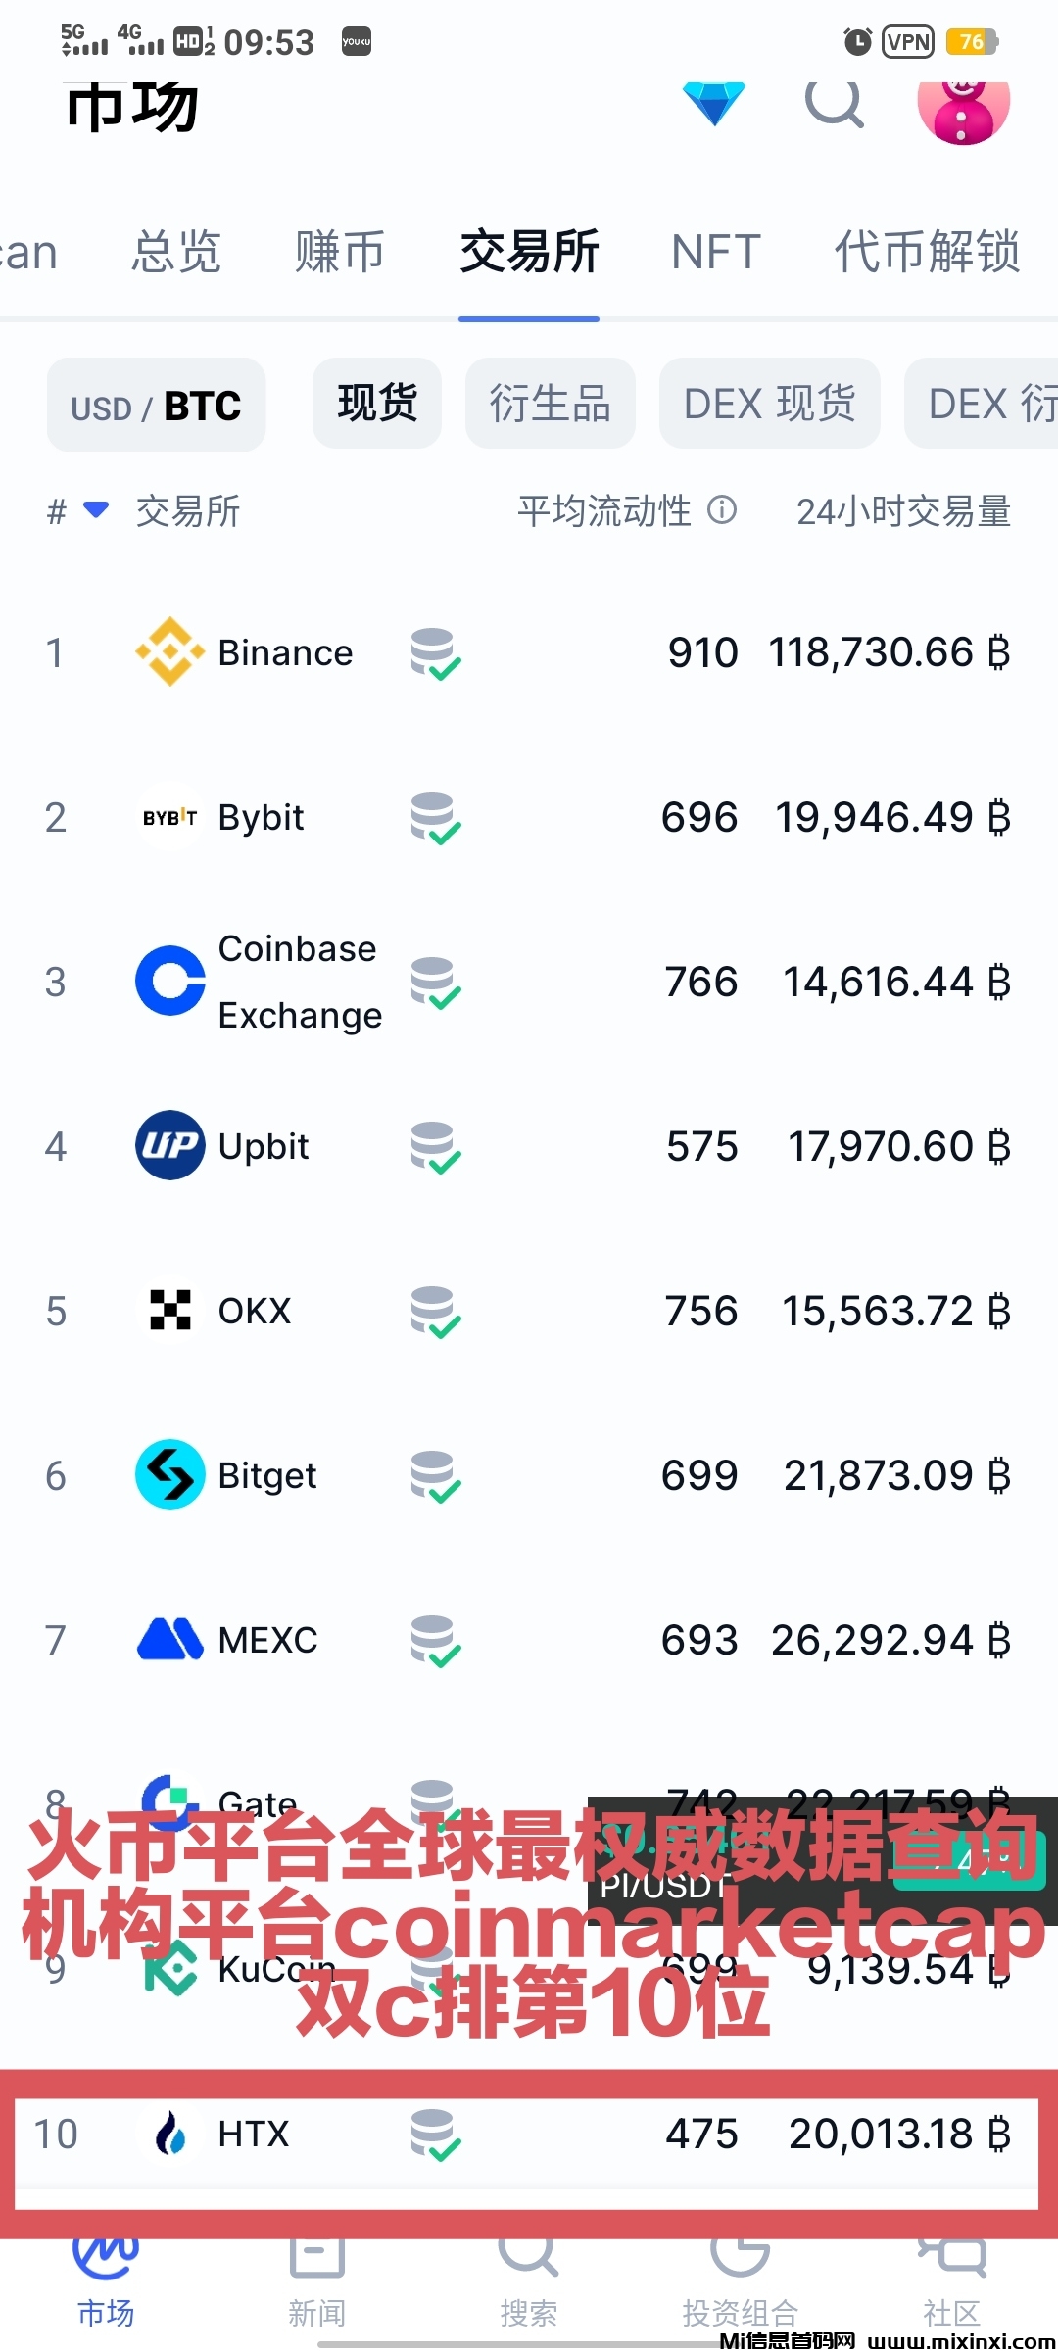Open the 新闻 news bottom tab
This screenshot has width=1058, height=2351.
(316, 2282)
